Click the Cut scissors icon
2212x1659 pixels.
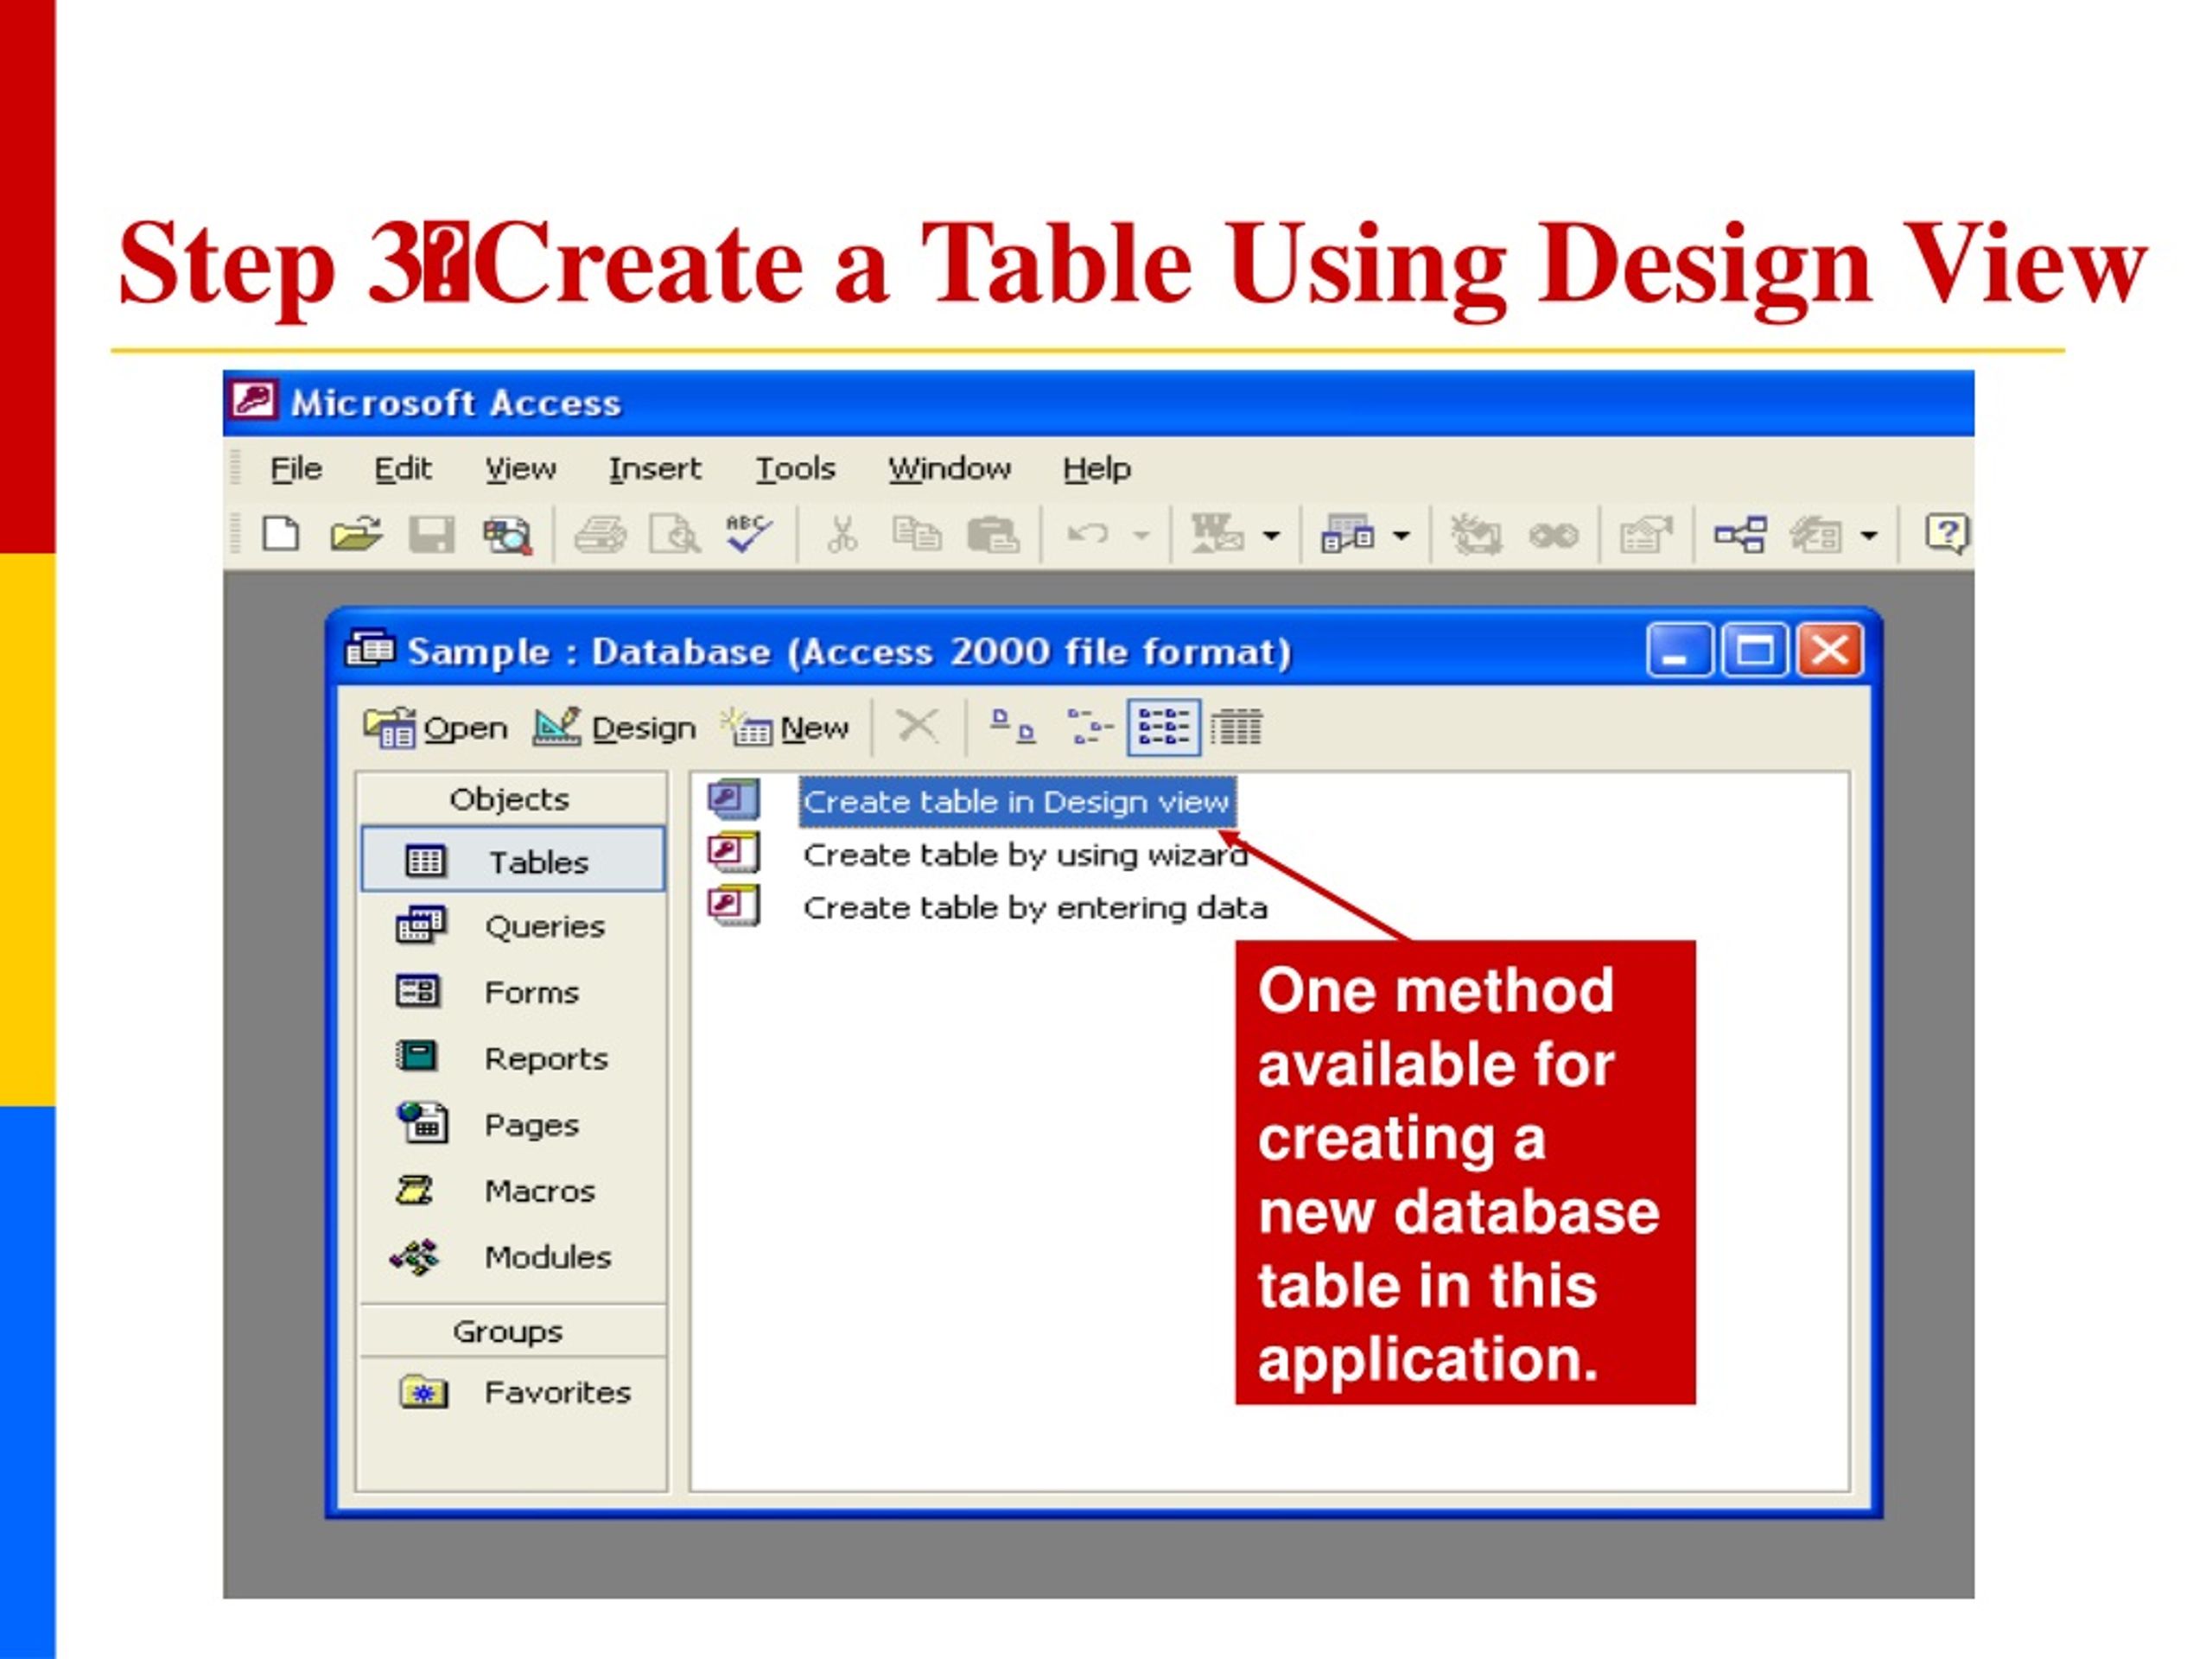point(842,535)
